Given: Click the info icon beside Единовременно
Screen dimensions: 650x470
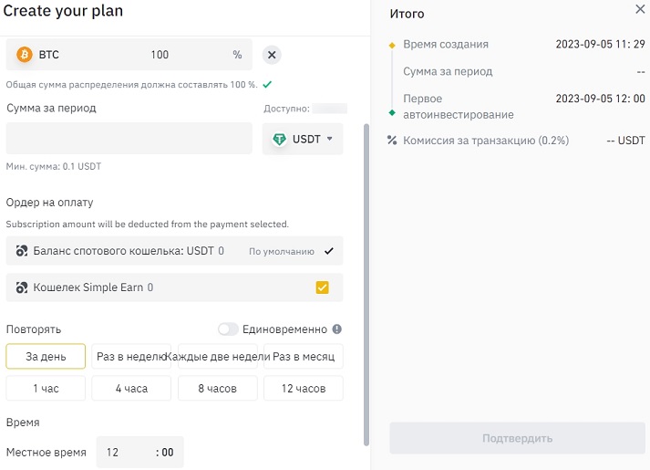Looking at the screenshot, I should (337, 329).
